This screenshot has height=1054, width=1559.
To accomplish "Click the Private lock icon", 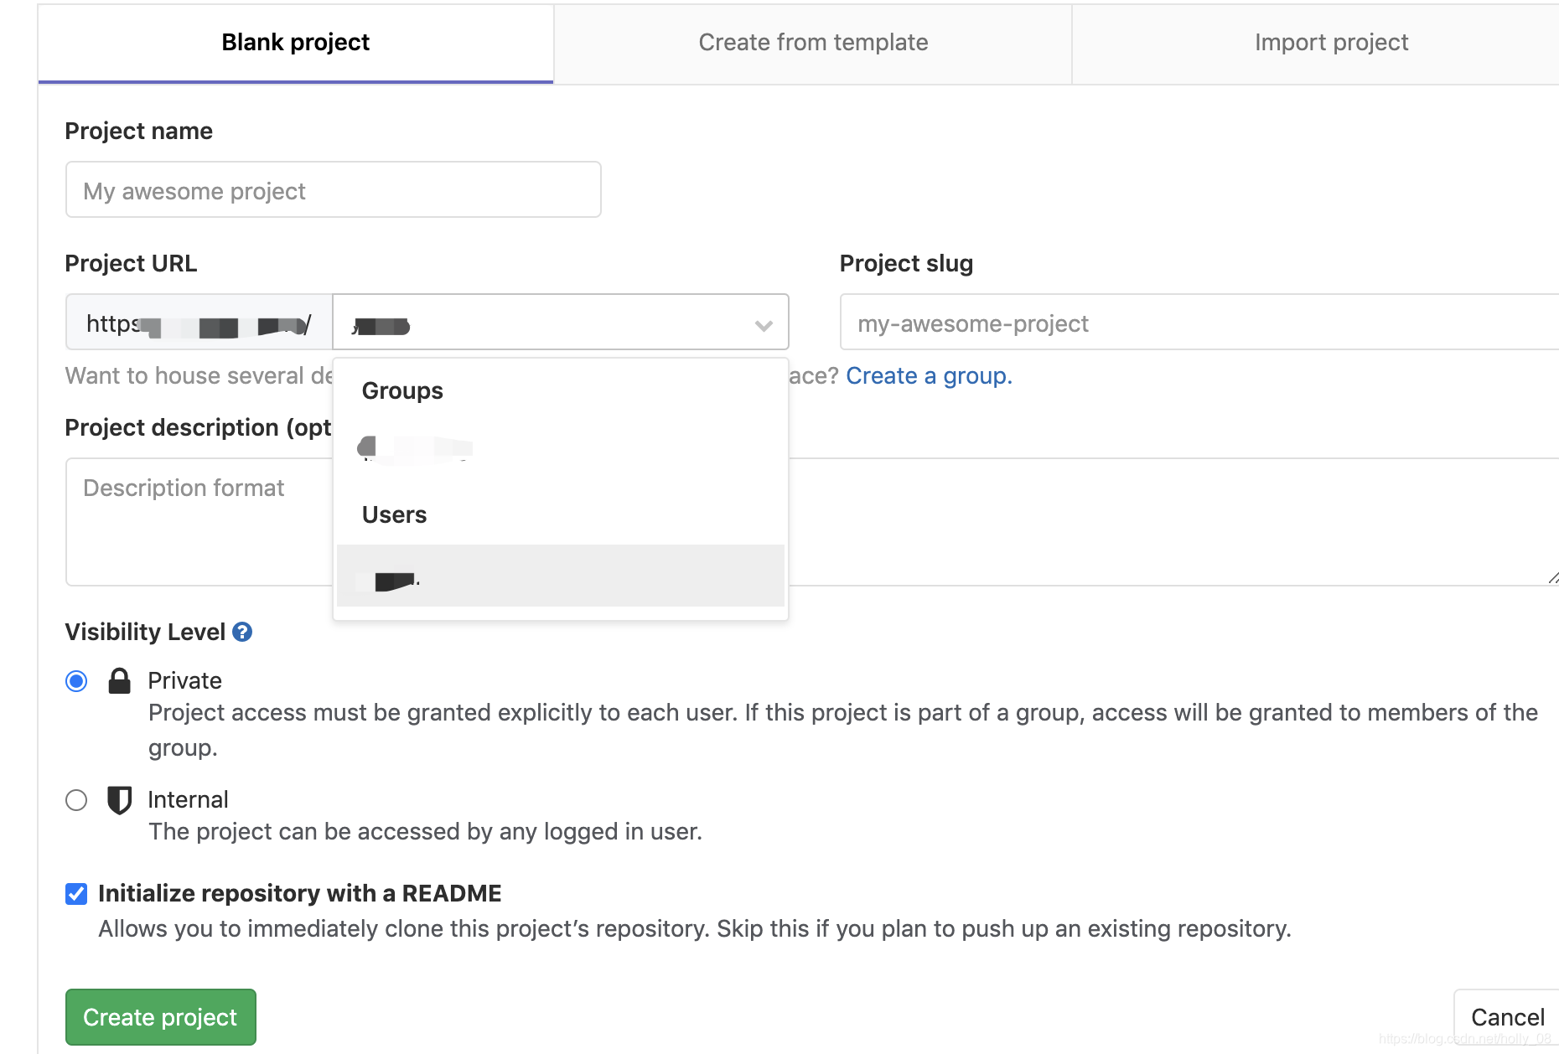I will [120, 681].
